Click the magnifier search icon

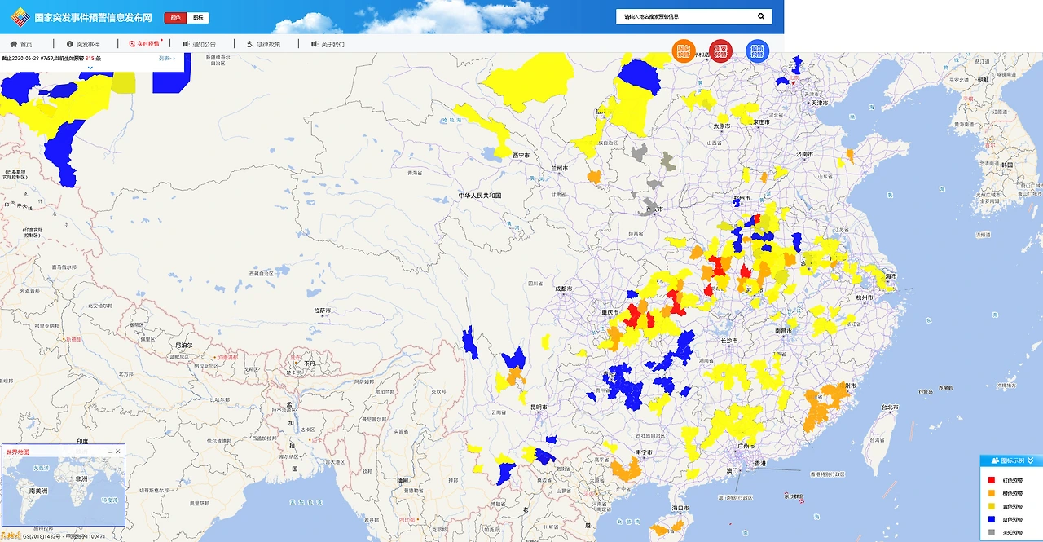(762, 16)
